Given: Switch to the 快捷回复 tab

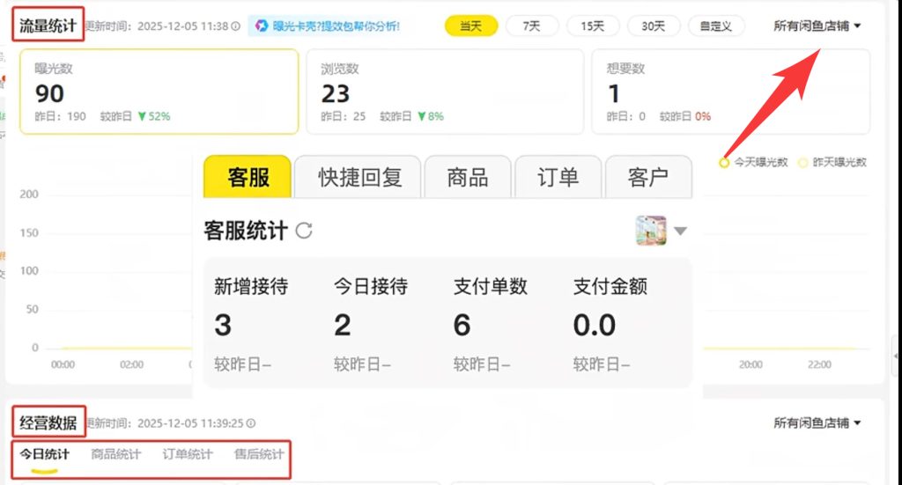Looking at the screenshot, I should [359, 177].
